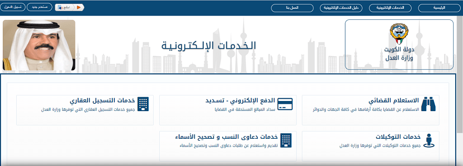Open الدفع الإلكتروني - تسديد service link

(x=240, y=101)
